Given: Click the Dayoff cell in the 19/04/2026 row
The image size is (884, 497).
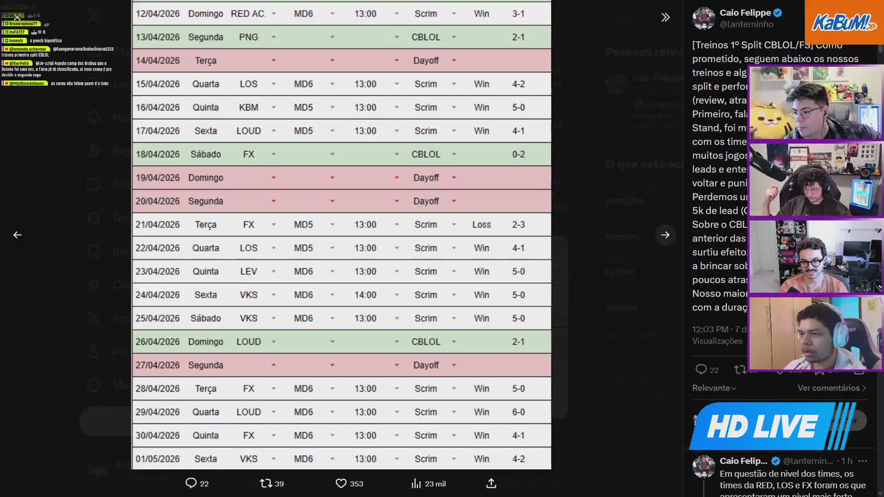Looking at the screenshot, I should coord(426,177).
